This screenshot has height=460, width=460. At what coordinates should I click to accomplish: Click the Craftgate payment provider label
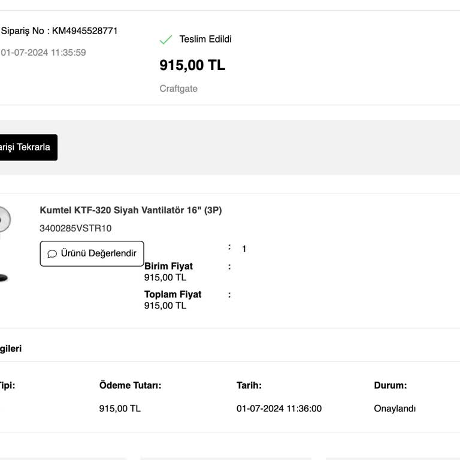pos(178,89)
